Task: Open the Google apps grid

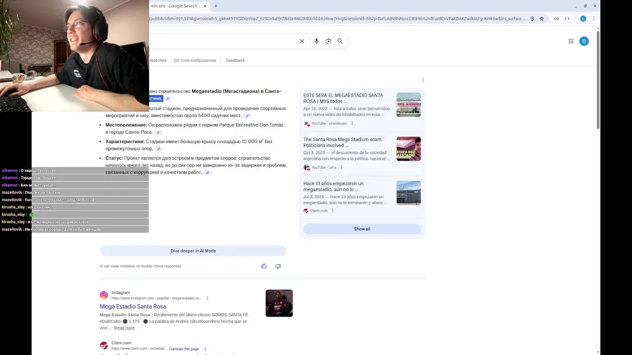Action: 571,41
